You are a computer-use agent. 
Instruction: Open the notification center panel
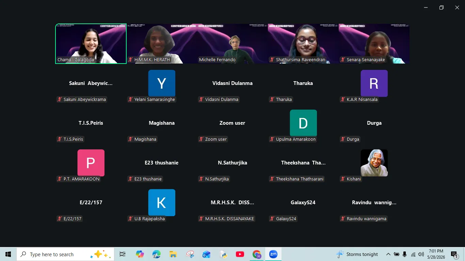tap(454, 254)
